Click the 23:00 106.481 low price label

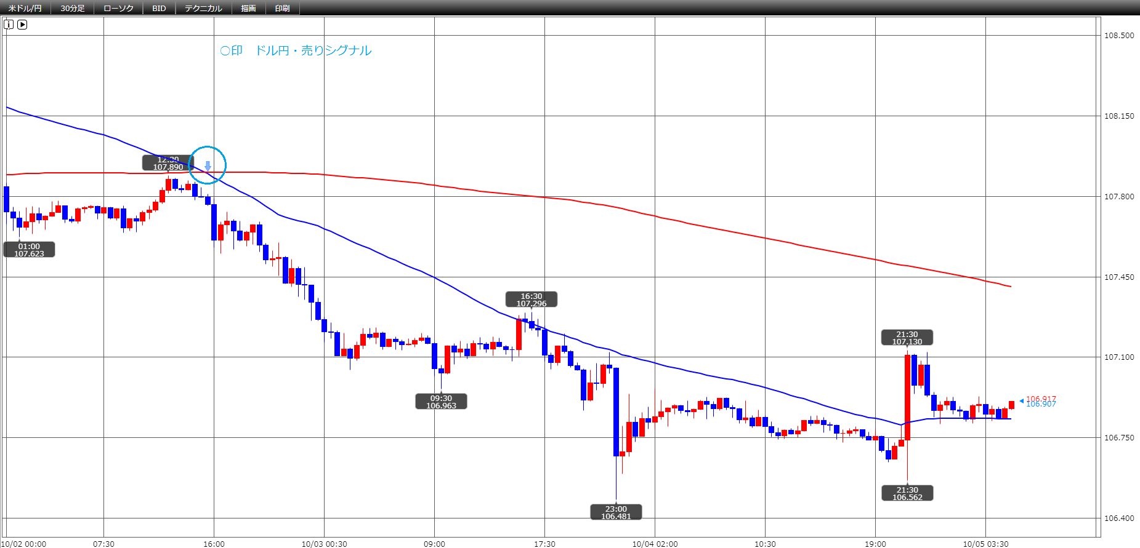(616, 512)
